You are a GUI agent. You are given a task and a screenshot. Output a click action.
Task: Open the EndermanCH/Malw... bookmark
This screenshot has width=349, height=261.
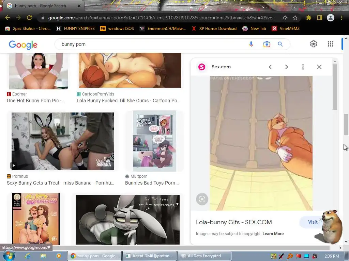pos(163,29)
